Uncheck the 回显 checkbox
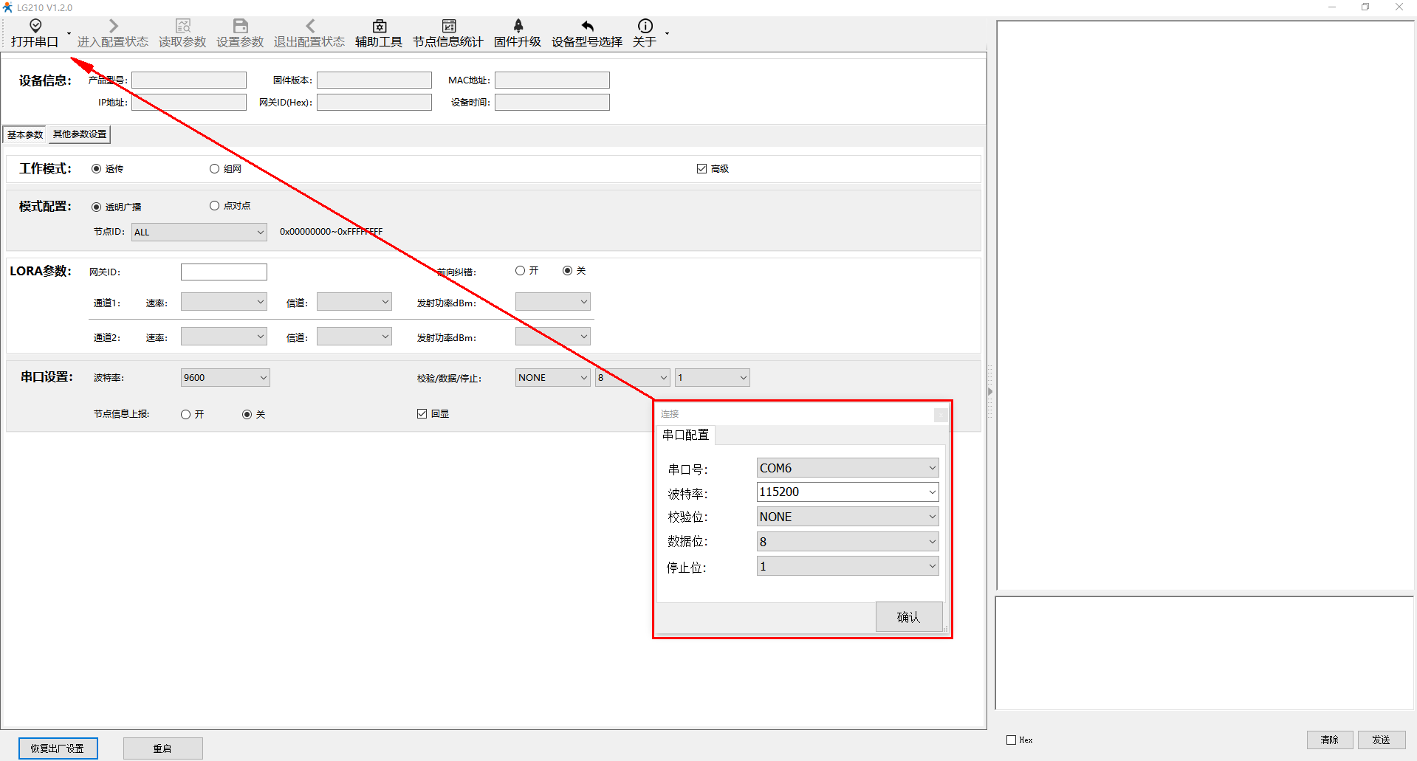 coord(422,414)
